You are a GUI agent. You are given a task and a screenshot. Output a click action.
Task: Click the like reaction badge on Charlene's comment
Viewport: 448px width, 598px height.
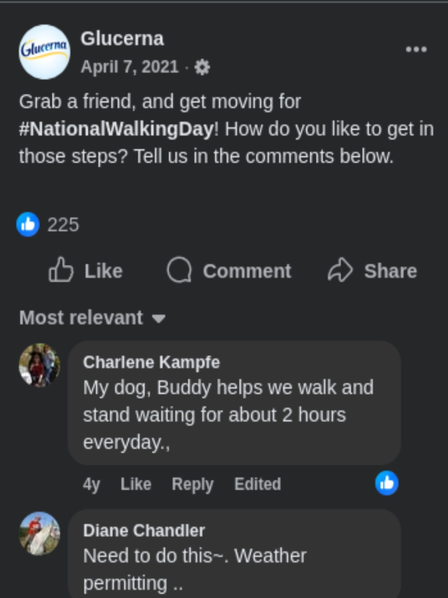pos(386,483)
